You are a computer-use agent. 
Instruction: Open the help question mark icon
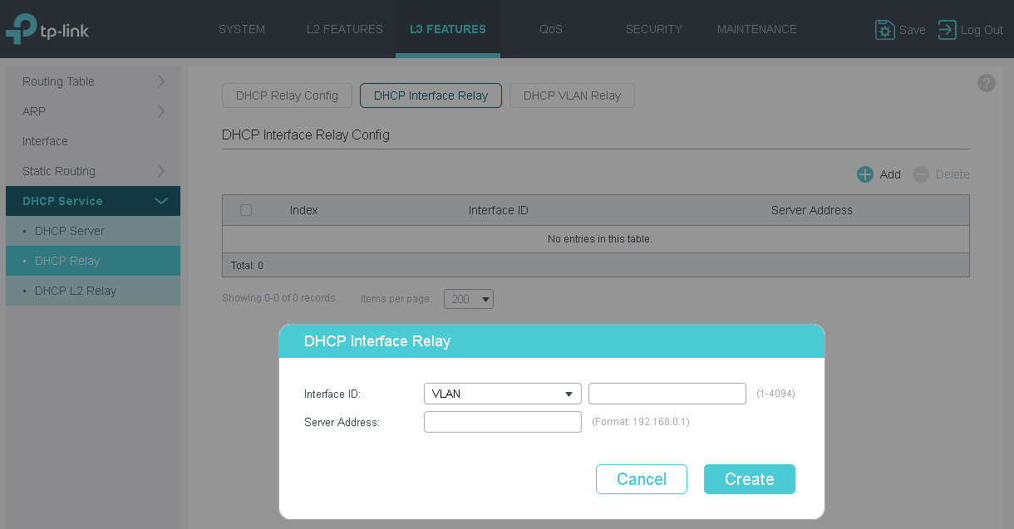[986, 83]
